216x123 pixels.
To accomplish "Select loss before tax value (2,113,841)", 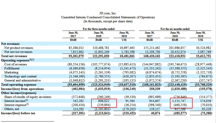I will click(x=102, y=113).
